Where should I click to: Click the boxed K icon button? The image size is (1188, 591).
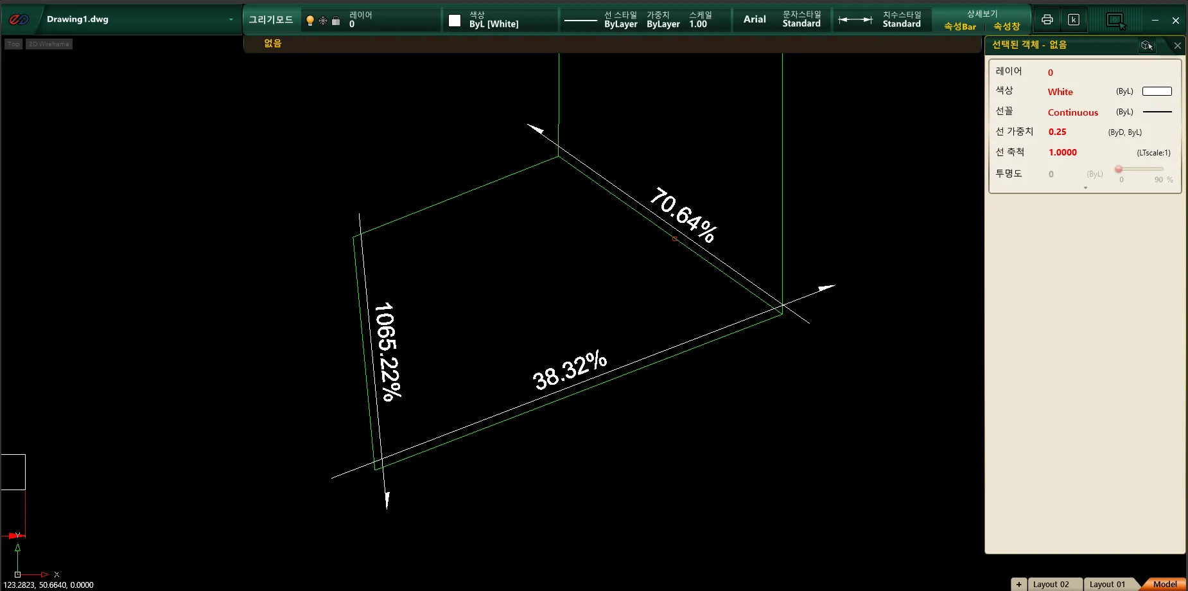1073,19
